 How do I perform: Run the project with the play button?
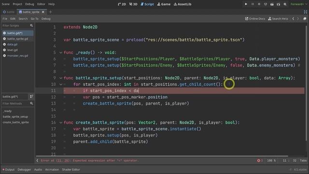(246, 4)
